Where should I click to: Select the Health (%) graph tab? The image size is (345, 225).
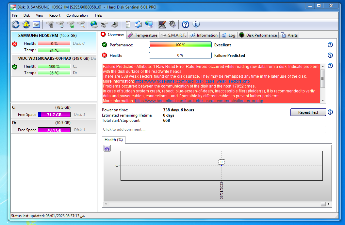coord(114,140)
